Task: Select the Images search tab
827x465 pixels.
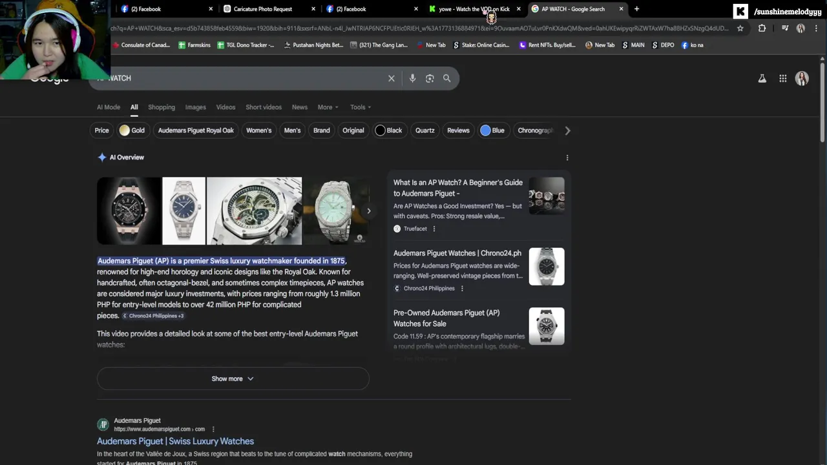Action: coord(196,107)
